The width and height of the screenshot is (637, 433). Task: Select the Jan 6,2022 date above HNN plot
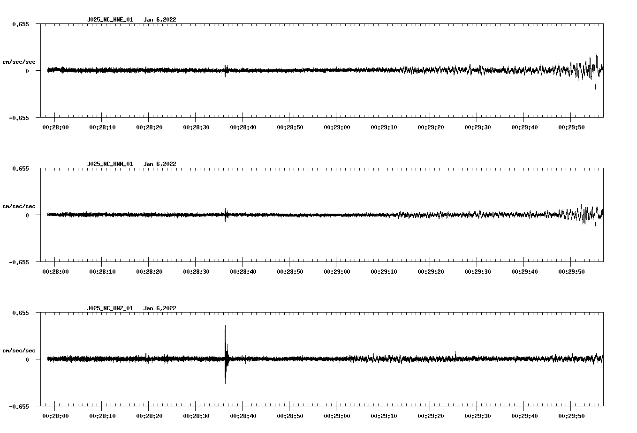160,164
